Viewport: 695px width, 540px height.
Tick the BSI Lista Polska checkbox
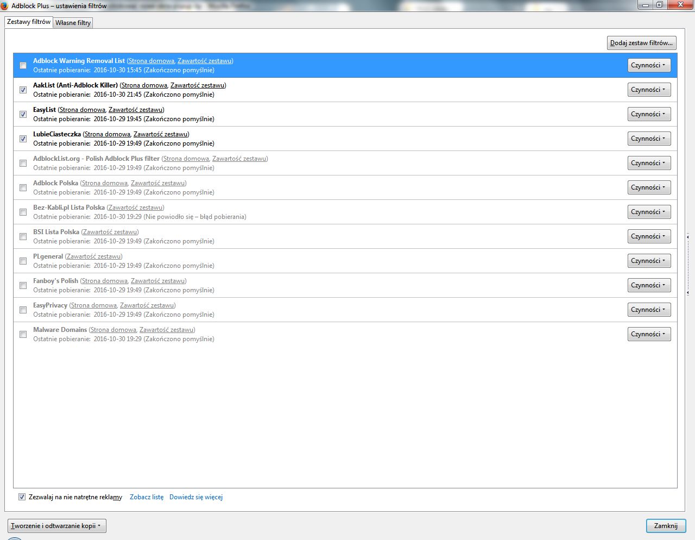23,236
